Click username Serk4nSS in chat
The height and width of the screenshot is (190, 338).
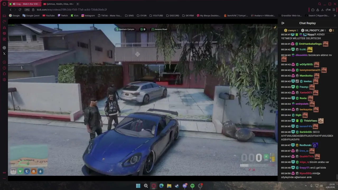click(306, 132)
